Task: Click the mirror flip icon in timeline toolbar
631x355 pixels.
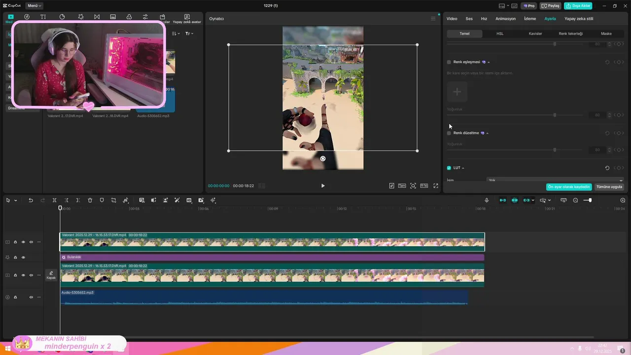Action: (x=153, y=200)
